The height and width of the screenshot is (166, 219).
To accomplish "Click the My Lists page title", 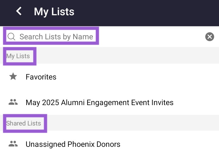I will click(x=54, y=12).
